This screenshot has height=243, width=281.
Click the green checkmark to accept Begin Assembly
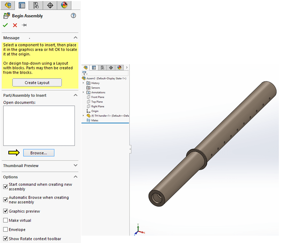pyautogui.click(x=5, y=25)
